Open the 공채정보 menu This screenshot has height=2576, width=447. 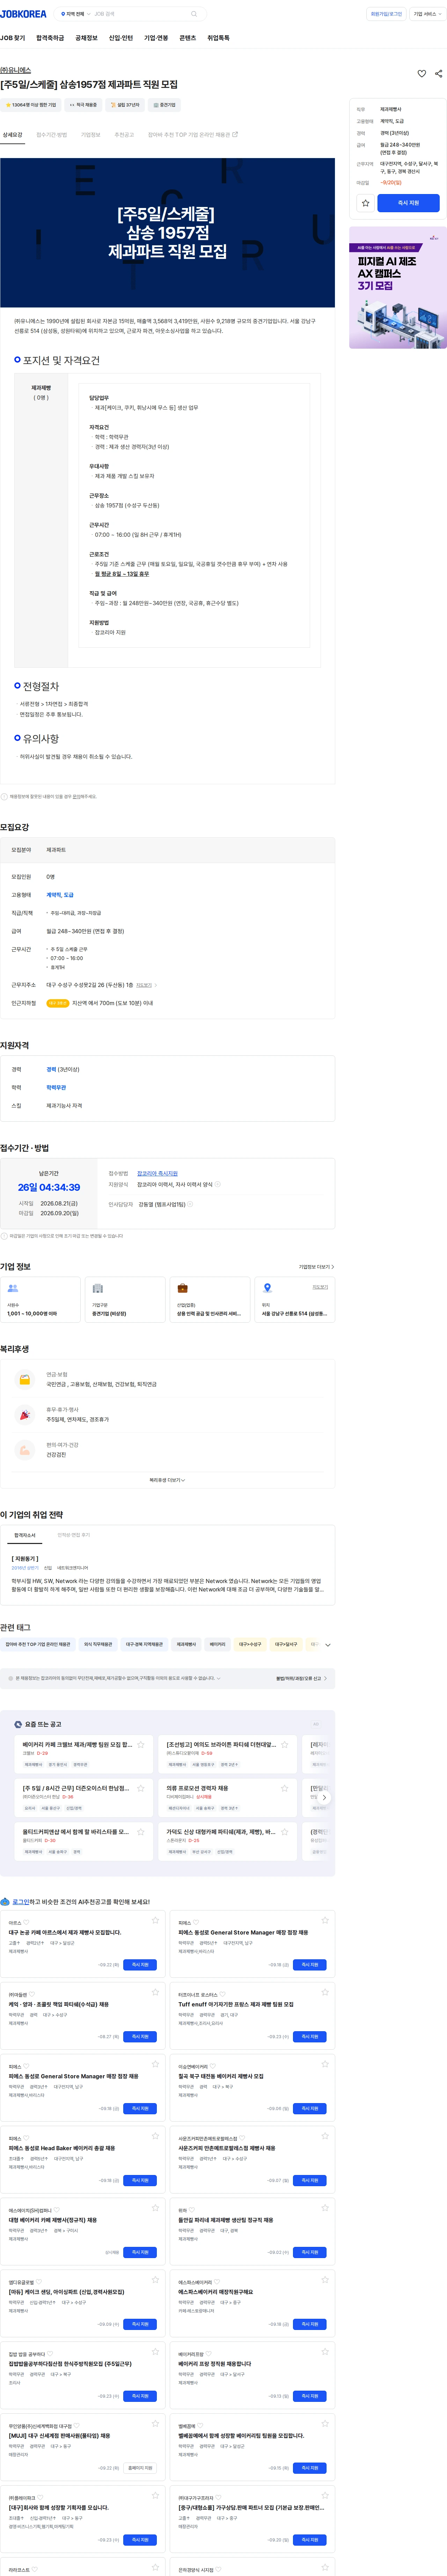86,38
